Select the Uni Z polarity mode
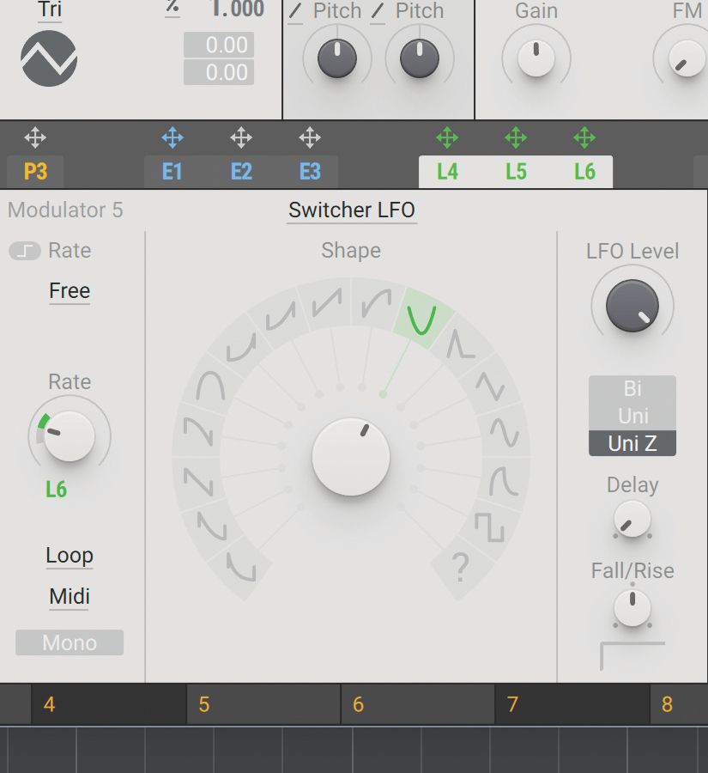Image resolution: width=708 pixels, height=773 pixels. tap(632, 443)
